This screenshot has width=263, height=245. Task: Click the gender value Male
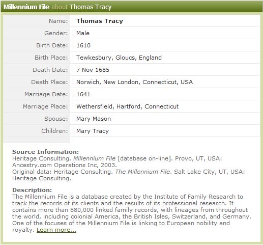[x=83, y=33]
